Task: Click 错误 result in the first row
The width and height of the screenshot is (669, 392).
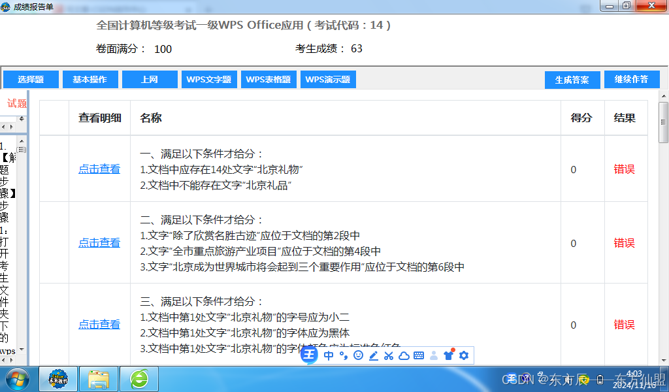Action: pos(624,169)
